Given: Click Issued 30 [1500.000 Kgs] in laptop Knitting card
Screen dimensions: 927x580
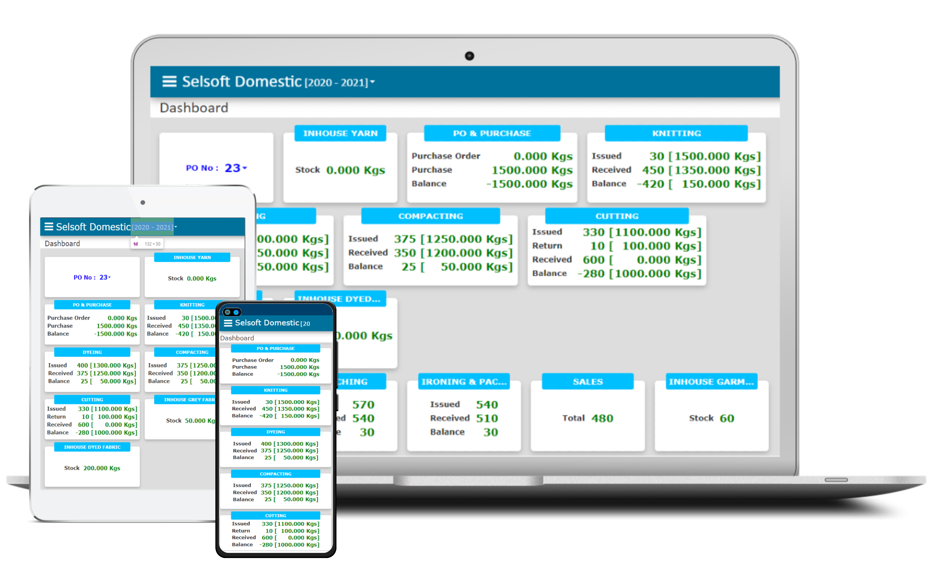Looking at the screenshot, I should [676, 156].
